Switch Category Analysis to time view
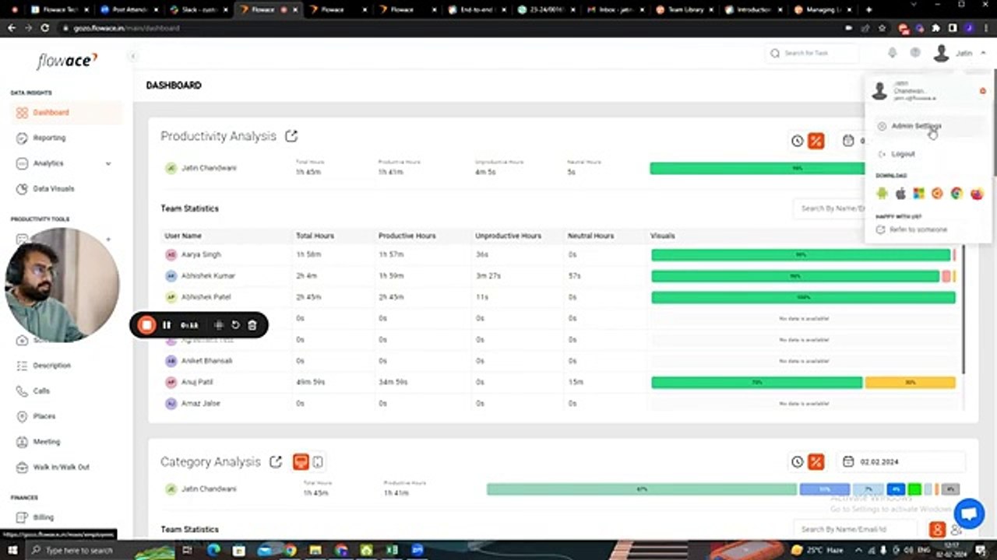This screenshot has width=997, height=560. (x=798, y=462)
